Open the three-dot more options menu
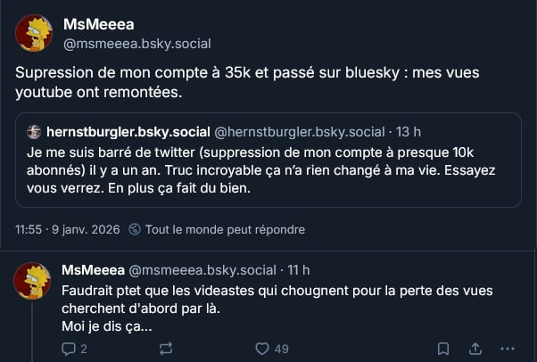The width and height of the screenshot is (537, 362). 508,349
